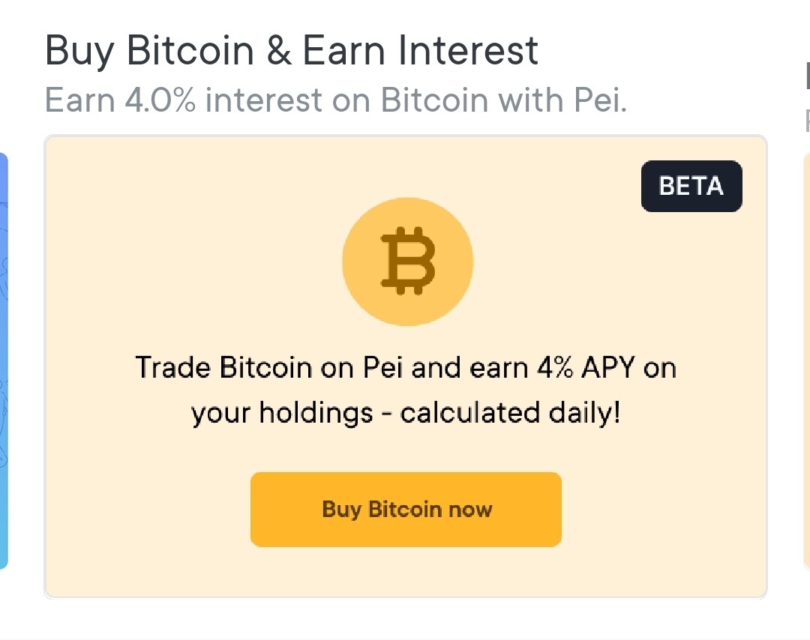Open the blue card peeking at left edge

[4, 361]
